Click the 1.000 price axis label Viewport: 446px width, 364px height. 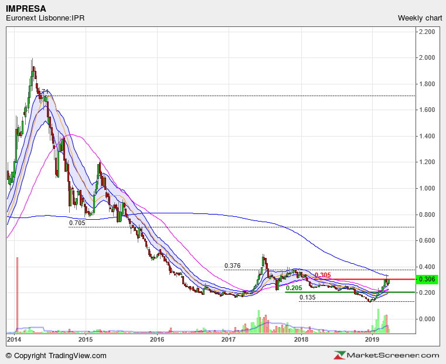[427, 188]
